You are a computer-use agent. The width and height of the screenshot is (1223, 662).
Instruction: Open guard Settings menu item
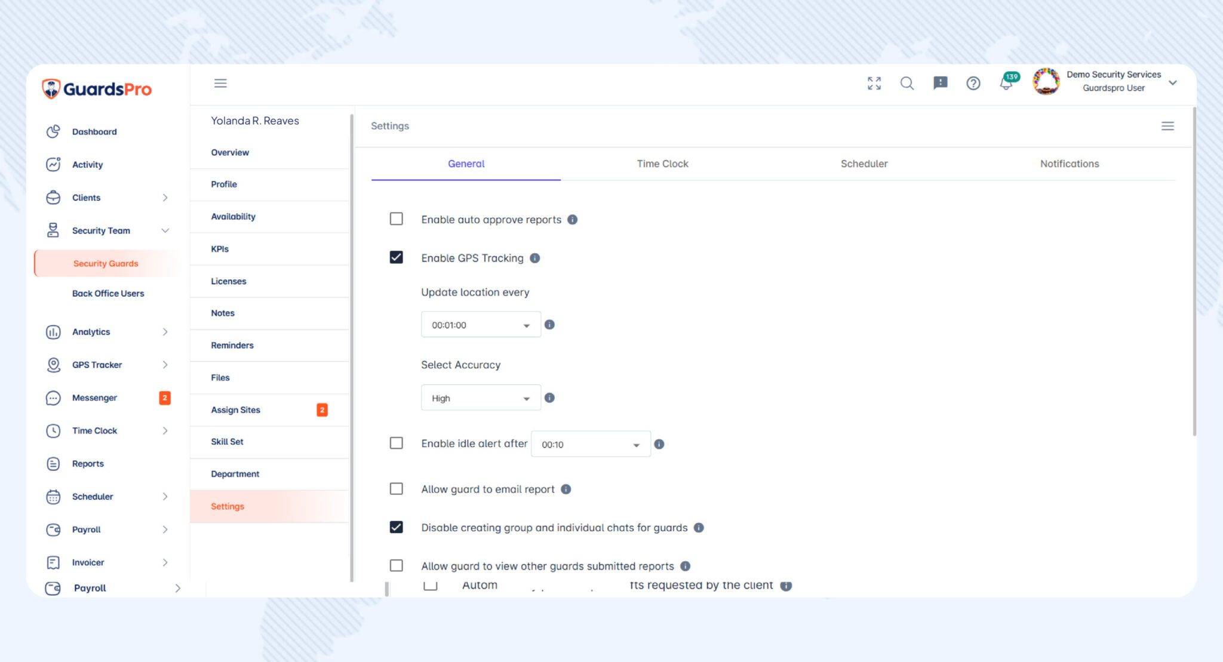269,506
